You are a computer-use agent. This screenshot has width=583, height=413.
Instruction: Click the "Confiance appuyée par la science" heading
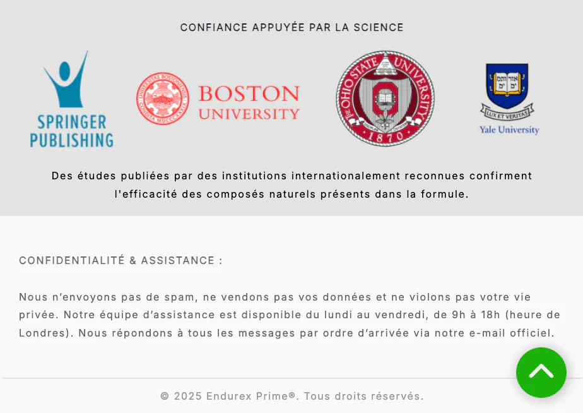[291, 28]
